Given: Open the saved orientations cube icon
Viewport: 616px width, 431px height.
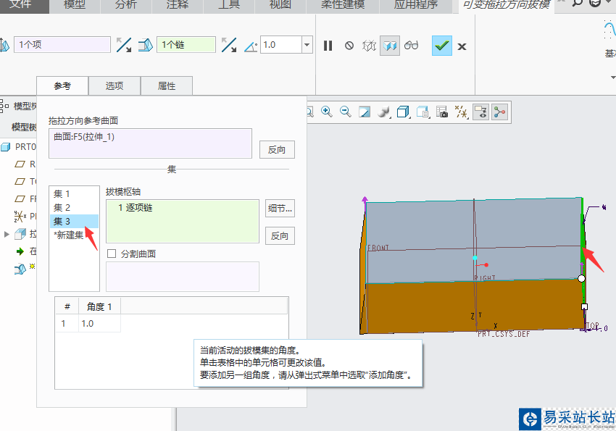Looking at the screenshot, I should [x=403, y=112].
